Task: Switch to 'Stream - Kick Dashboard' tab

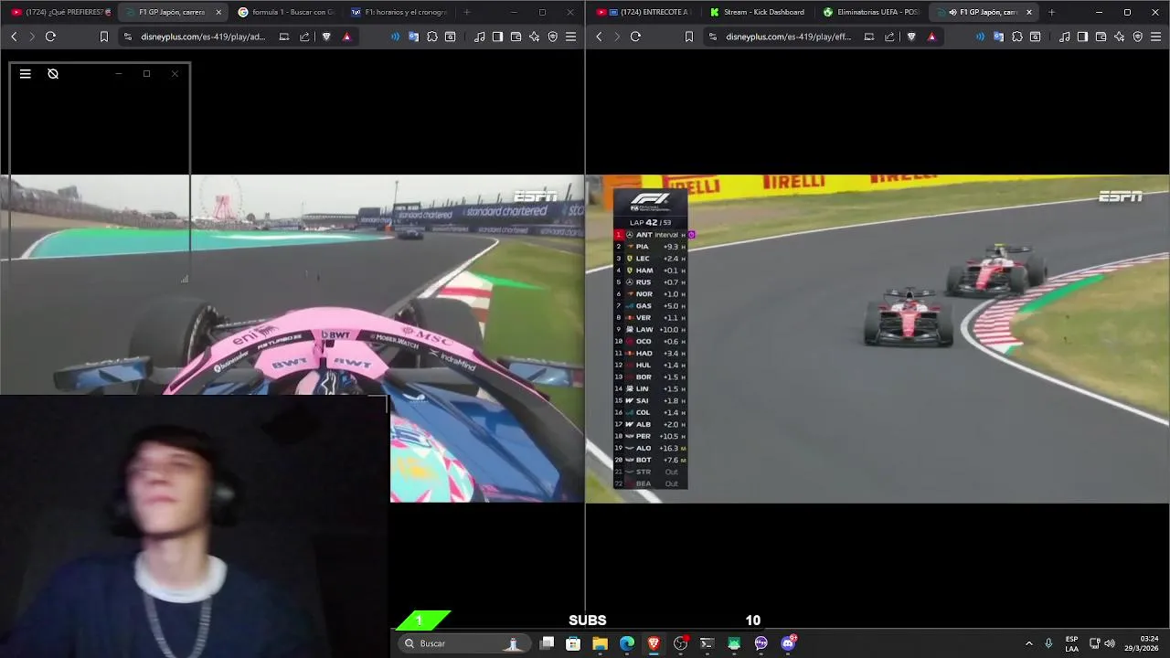Action: [x=759, y=12]
